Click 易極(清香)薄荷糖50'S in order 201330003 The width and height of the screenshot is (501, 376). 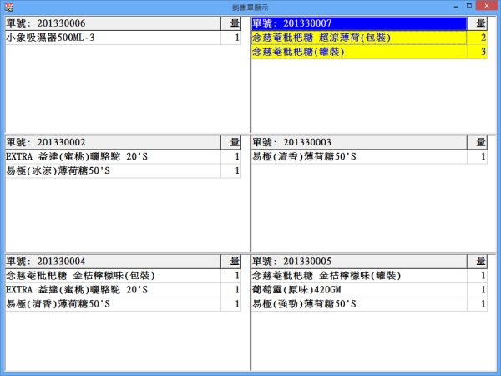click(x=369, y=157)
